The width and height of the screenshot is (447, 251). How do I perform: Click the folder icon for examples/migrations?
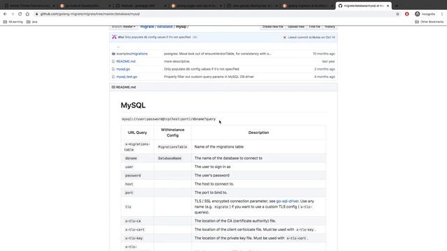[113, 54]
